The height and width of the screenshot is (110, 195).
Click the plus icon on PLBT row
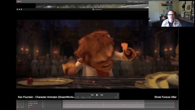coord(43,105)
